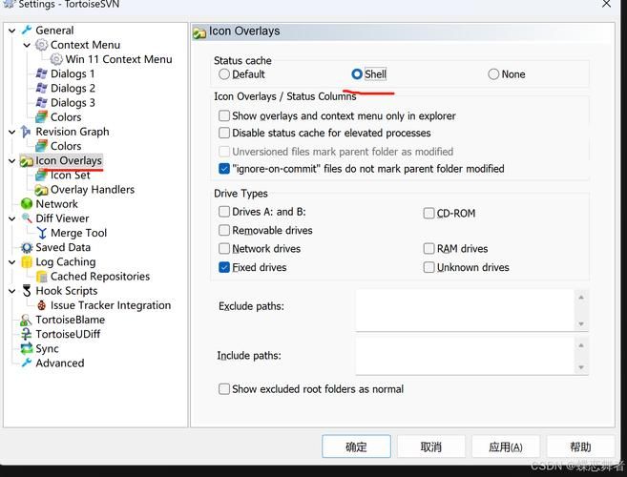This screenshot has height=477, width=627.
Task: Click the Network globe icon
Action: click(27, 204)
